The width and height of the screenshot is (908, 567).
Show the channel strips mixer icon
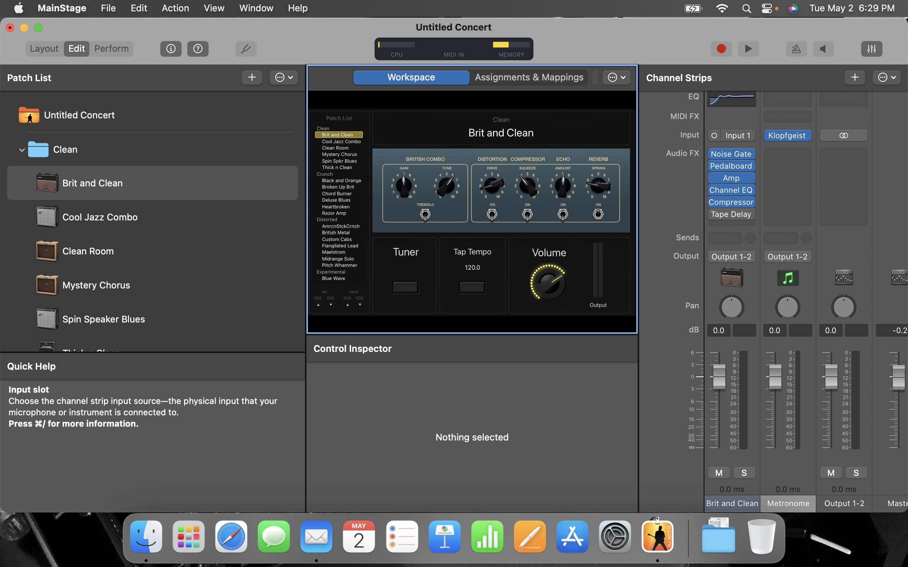[871, 49]
